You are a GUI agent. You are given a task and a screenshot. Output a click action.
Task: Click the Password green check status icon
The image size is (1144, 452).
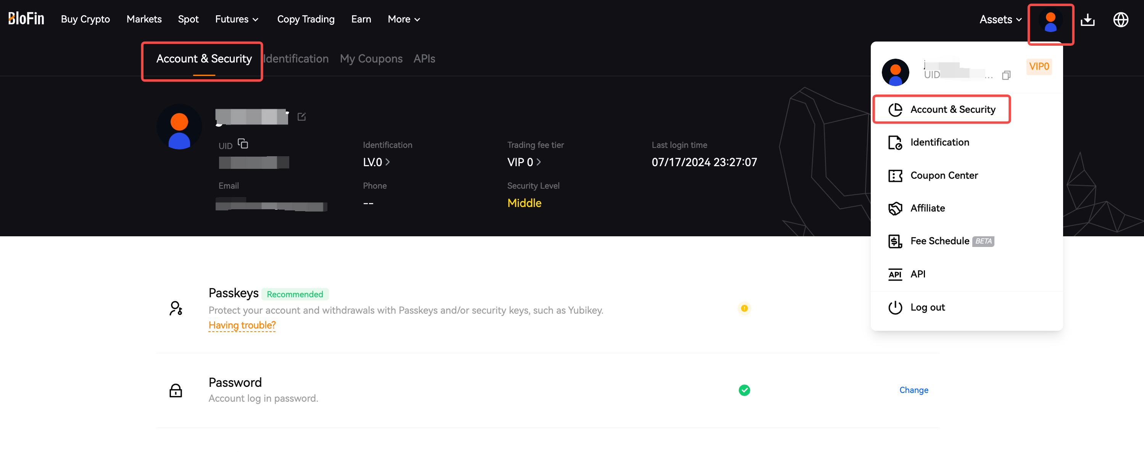[x=744, y=390]
